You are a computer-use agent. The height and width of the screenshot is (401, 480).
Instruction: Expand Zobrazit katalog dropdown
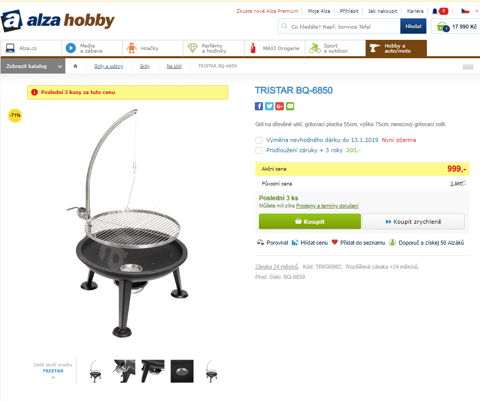click(33, 66)
